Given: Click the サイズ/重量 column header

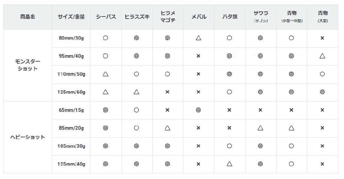Looking at the screenshot, I should coord(71,17).
